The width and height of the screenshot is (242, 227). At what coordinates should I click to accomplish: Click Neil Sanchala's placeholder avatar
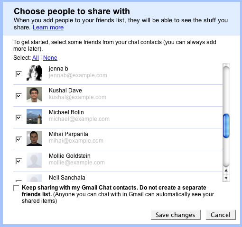point(34,178)
